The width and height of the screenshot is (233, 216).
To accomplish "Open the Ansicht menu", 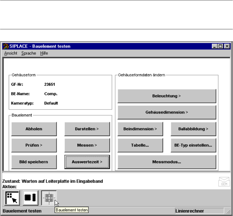I will point(11,53).
